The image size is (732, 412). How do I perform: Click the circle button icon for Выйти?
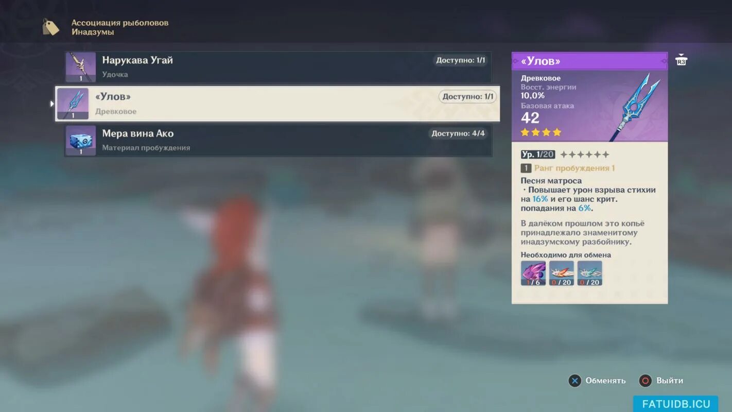point(645,381)
